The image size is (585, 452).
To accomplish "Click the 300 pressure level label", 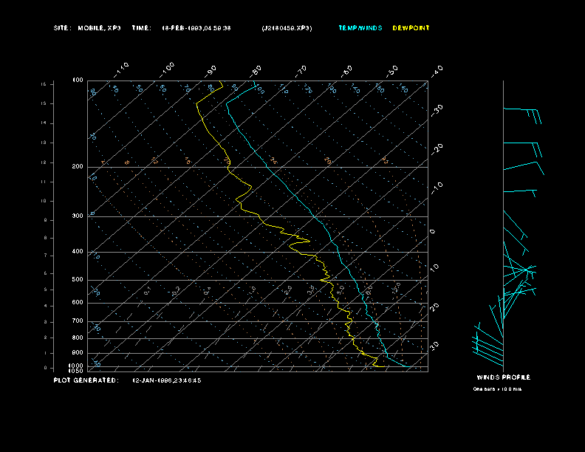I will (78, 216).
